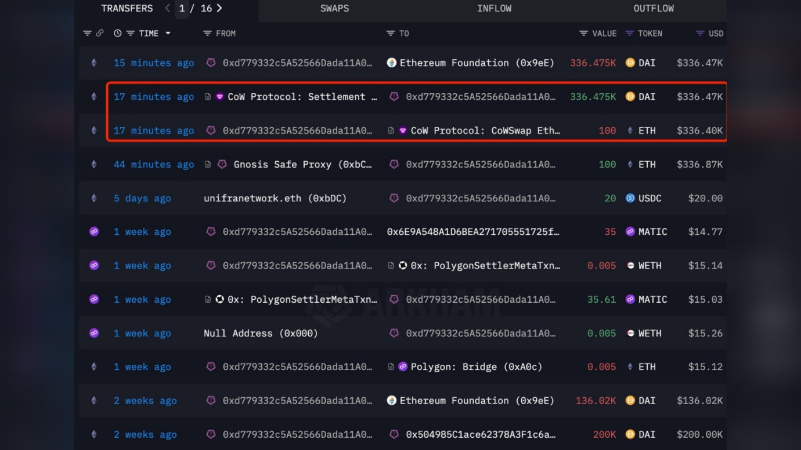Viewport: 801px width, 450px height.
Task: Open CoW Protocol: Settlement sender entity
Action: tap(302, 97)
